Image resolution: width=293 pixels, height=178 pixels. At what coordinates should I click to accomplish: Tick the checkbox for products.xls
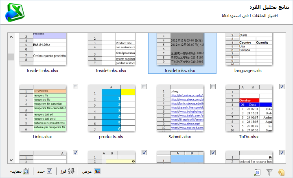[x=144, y=87]
